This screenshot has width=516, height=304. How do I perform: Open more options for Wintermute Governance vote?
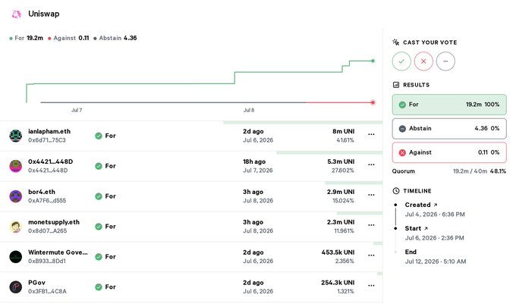pos(371,255)
